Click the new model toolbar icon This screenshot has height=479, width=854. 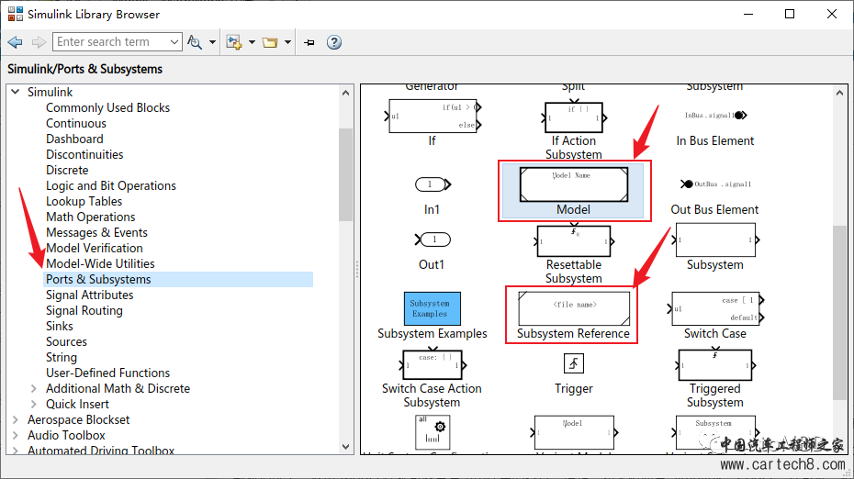[x=234, y=42]
